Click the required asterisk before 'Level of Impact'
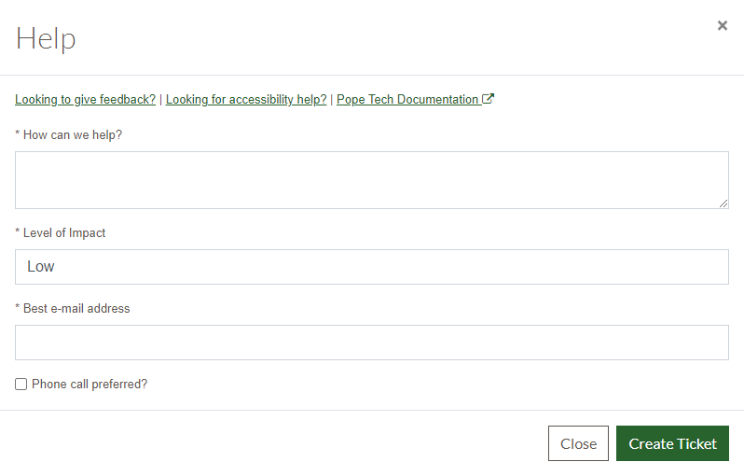This screenshot has height=476, width=744. click(x=18, y=231)
